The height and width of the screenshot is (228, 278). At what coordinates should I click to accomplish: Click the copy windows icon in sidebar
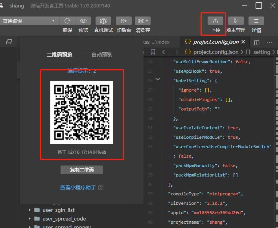[9, 42]
